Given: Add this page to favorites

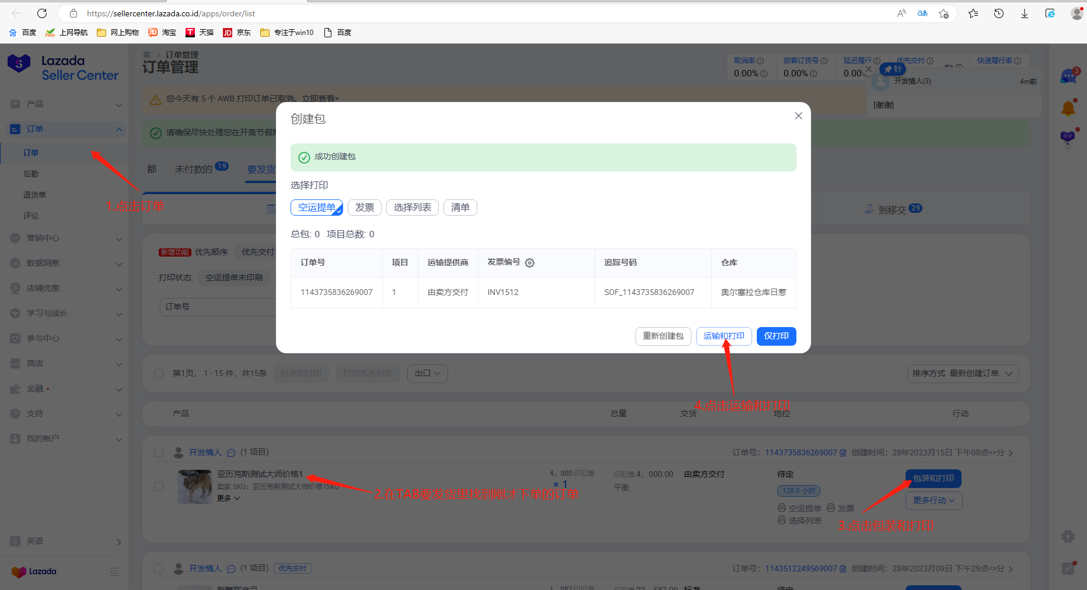Looking at the screenshot, I should pos(943,13).
